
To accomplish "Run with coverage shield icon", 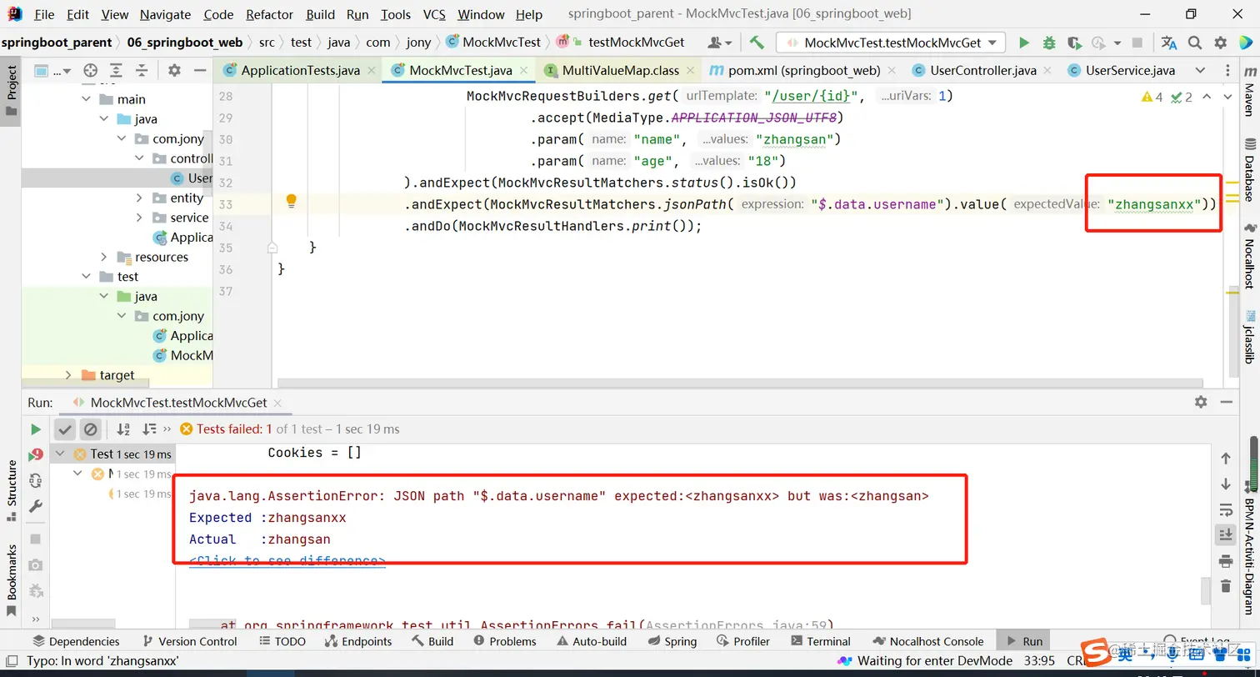I will pyautogui.click(x=1074, y=43).
